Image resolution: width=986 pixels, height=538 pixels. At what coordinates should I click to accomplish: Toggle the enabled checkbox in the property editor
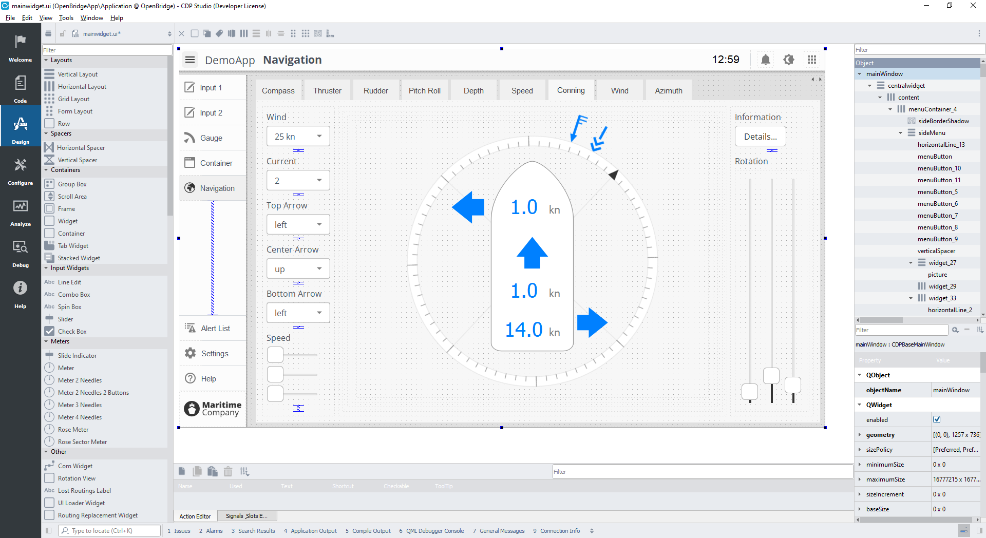(x=937, y=419)
